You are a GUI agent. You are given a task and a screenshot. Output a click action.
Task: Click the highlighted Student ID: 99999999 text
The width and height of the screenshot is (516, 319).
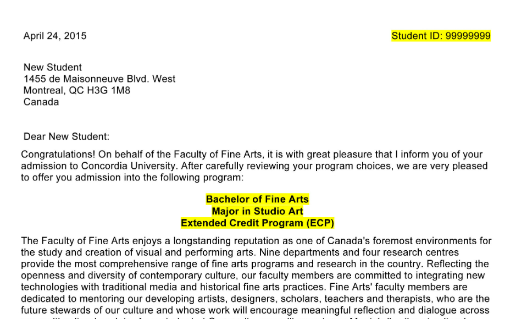[x=441, y=36]
